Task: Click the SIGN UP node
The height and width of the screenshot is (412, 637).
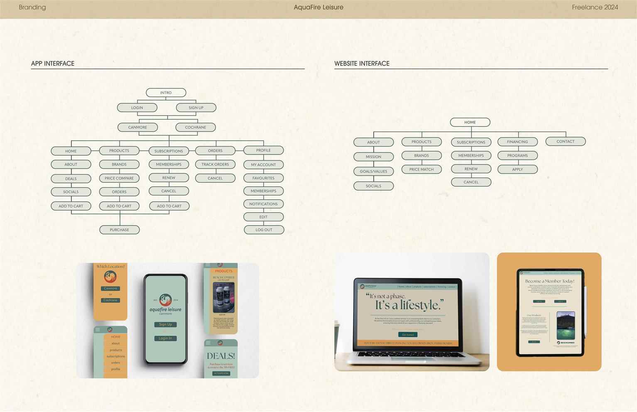Action: 196,108
